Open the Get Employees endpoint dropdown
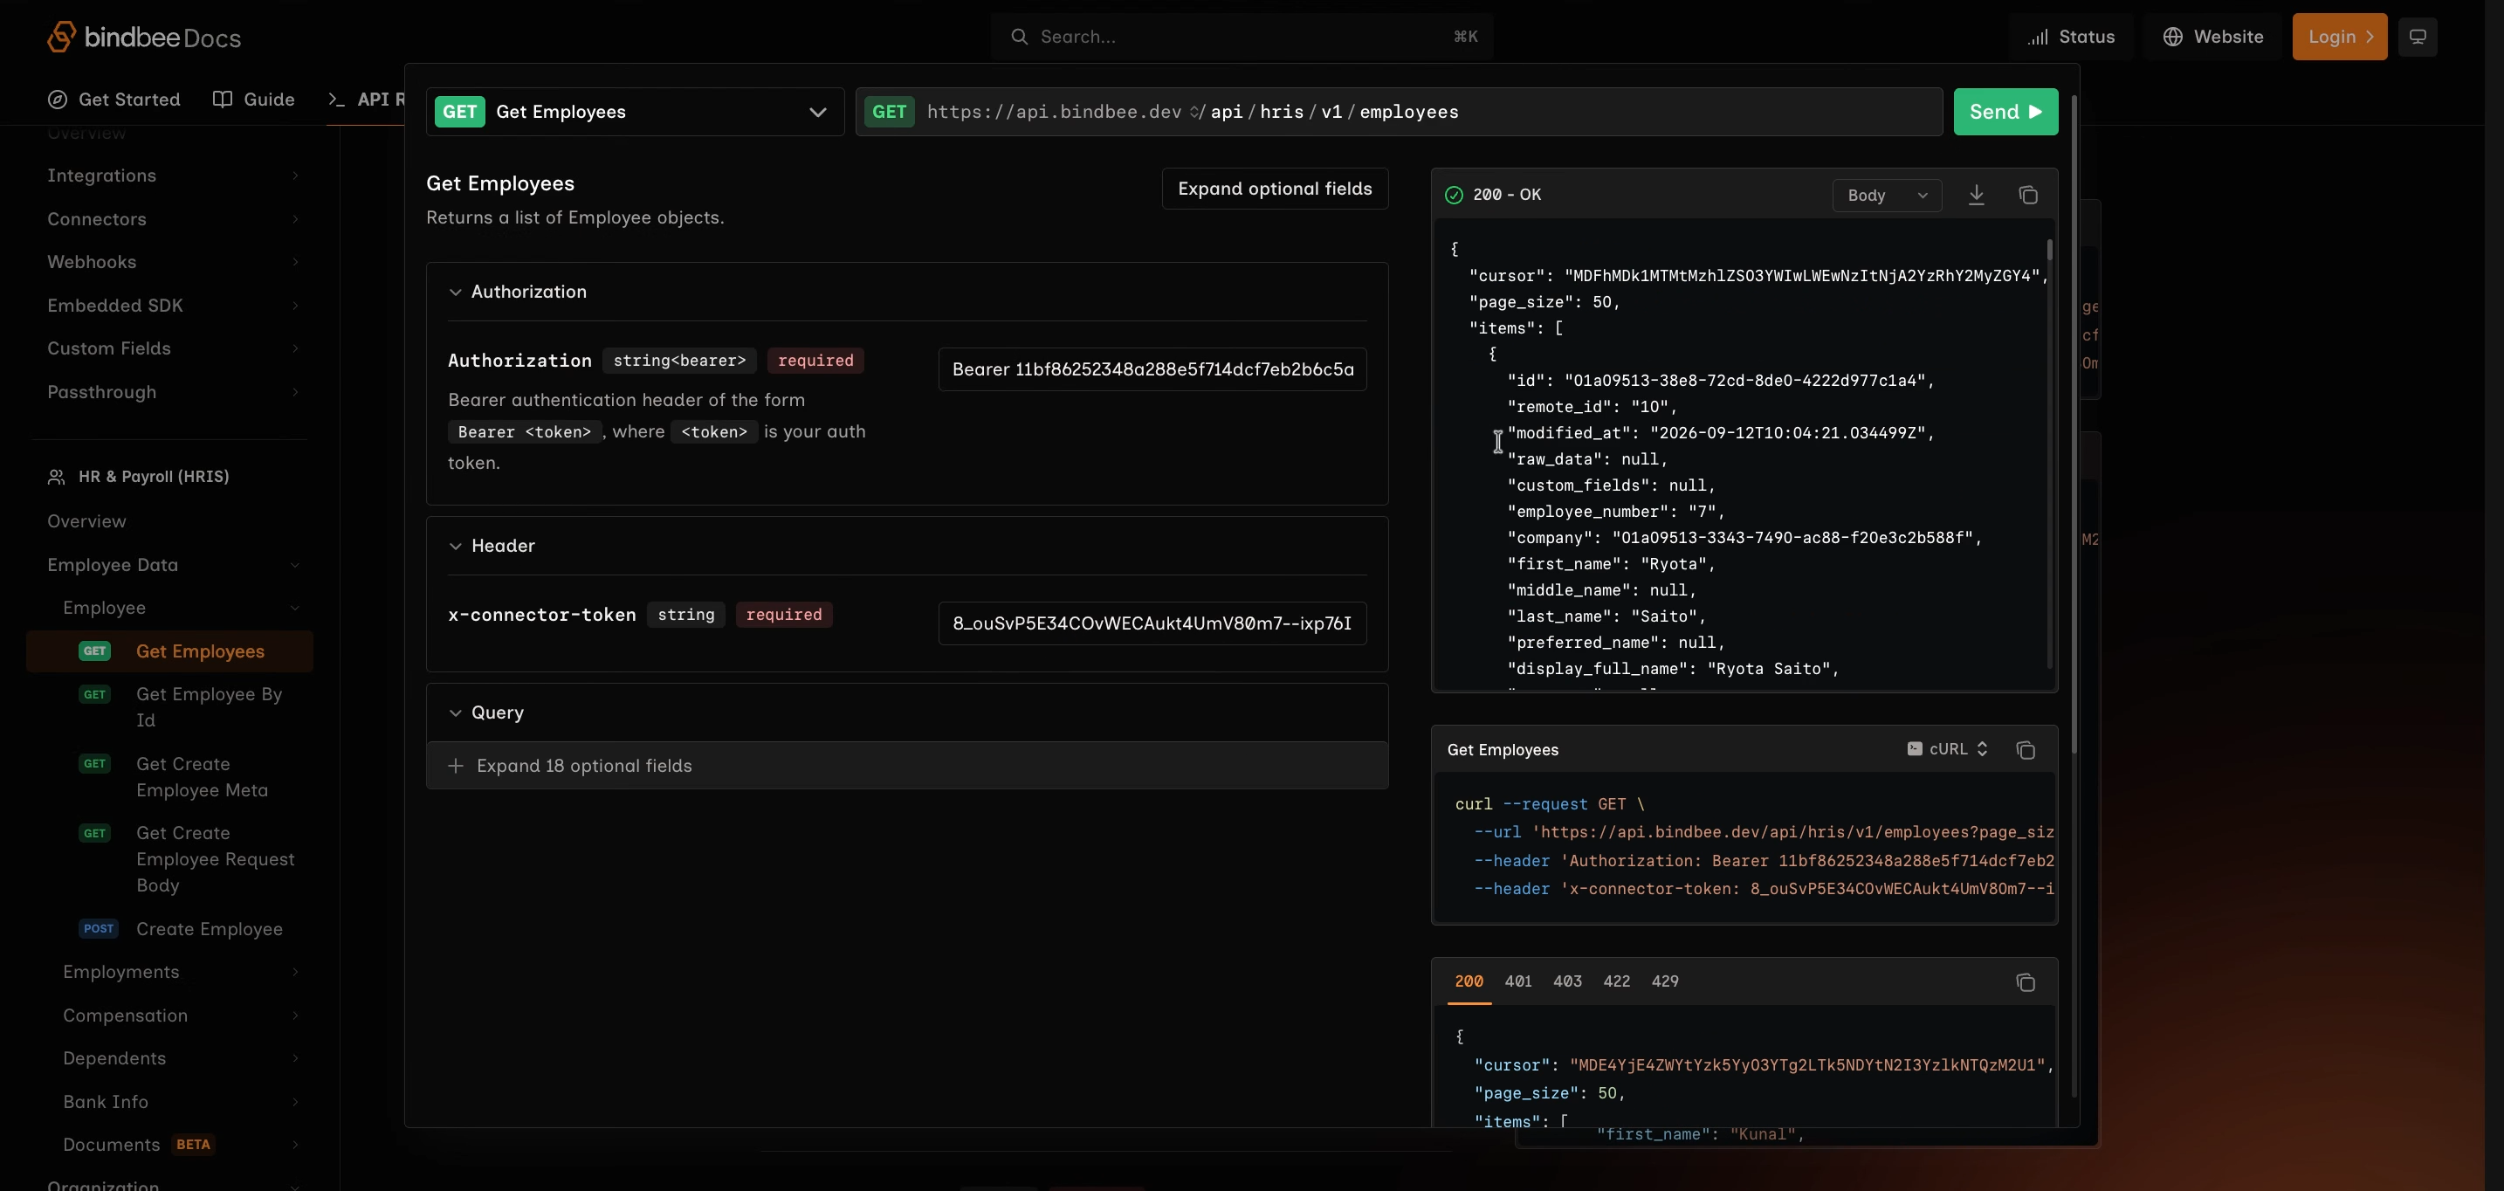Viewport: 2504px width, 1191px height. [x=635, y=112]
